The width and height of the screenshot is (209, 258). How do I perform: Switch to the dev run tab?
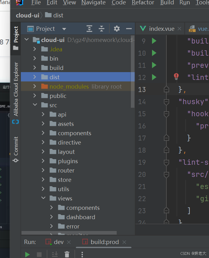pyautogui.click(x=59, y=242)
